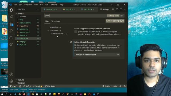Open the Accounts icon in activity bar
This screenshot has width=171, height=96.
point(11,74)
